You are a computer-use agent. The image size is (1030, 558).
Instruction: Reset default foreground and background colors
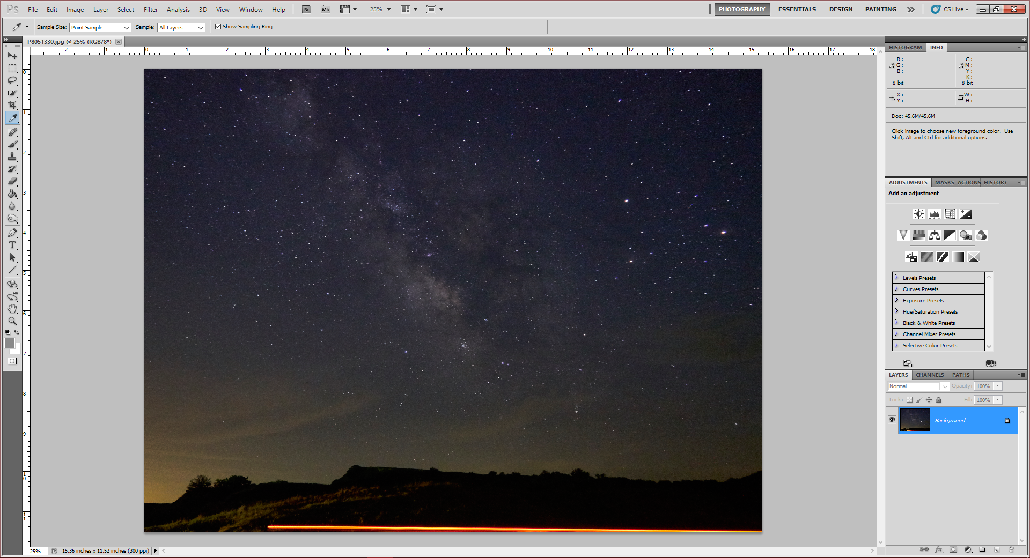pos(8,332)
